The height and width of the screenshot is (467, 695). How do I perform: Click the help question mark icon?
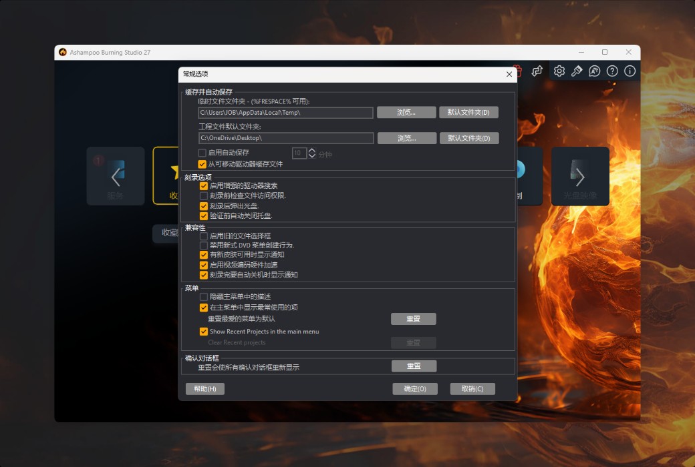pos(611,71)
